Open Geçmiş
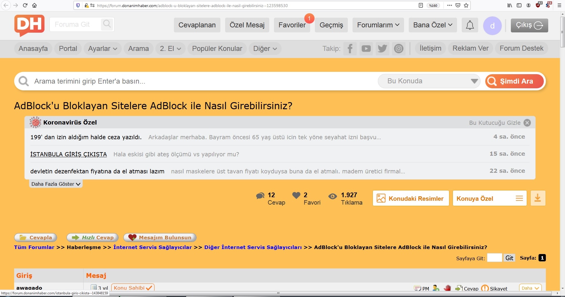This screenshot has height=297, width=565. pyautogui.click(x=331, y=25)
